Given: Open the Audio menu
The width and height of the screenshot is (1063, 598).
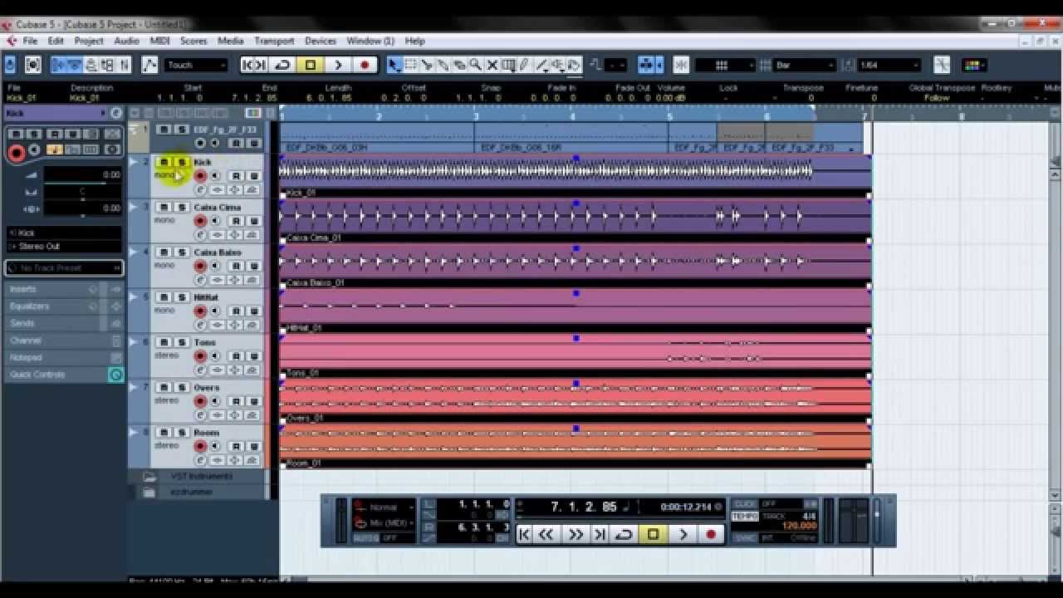Looking at the screenshot, I should point(126,41).
